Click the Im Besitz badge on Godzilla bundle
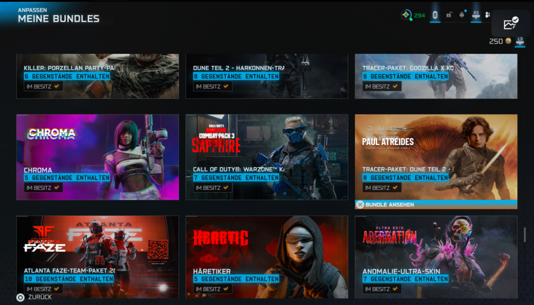 [382, 86]
